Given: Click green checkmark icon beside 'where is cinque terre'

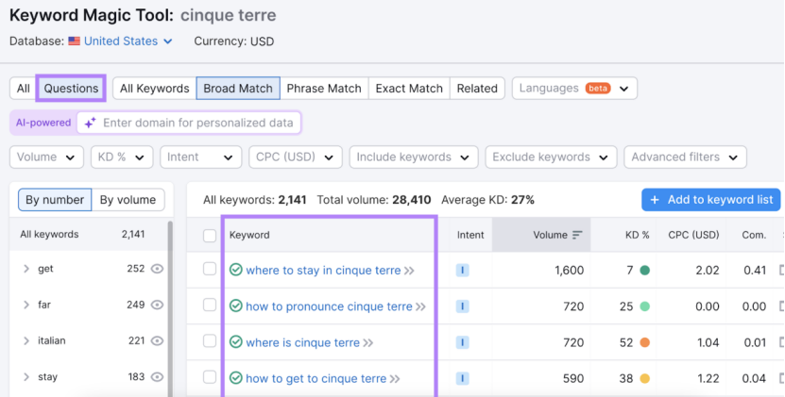Looking at the screenshot, I should coord(235,342).
